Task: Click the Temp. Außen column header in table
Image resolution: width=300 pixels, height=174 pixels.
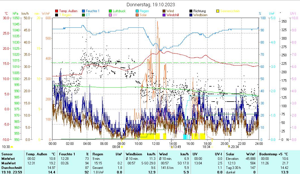Action: tap(36, 154)
